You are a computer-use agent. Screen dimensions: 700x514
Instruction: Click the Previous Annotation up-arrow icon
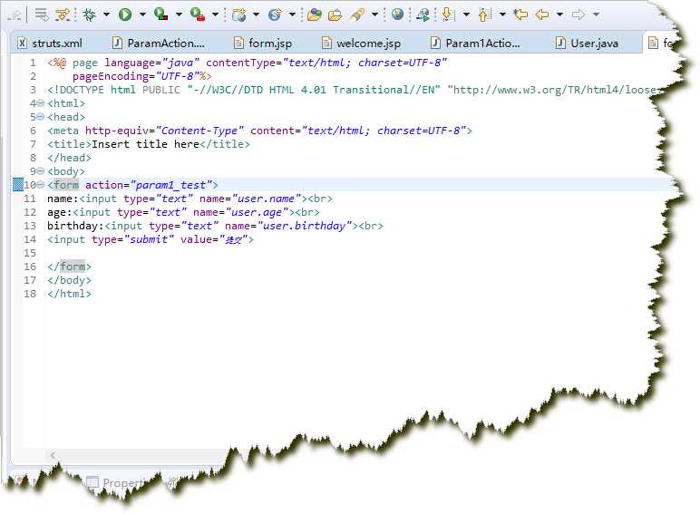[484, 15]
